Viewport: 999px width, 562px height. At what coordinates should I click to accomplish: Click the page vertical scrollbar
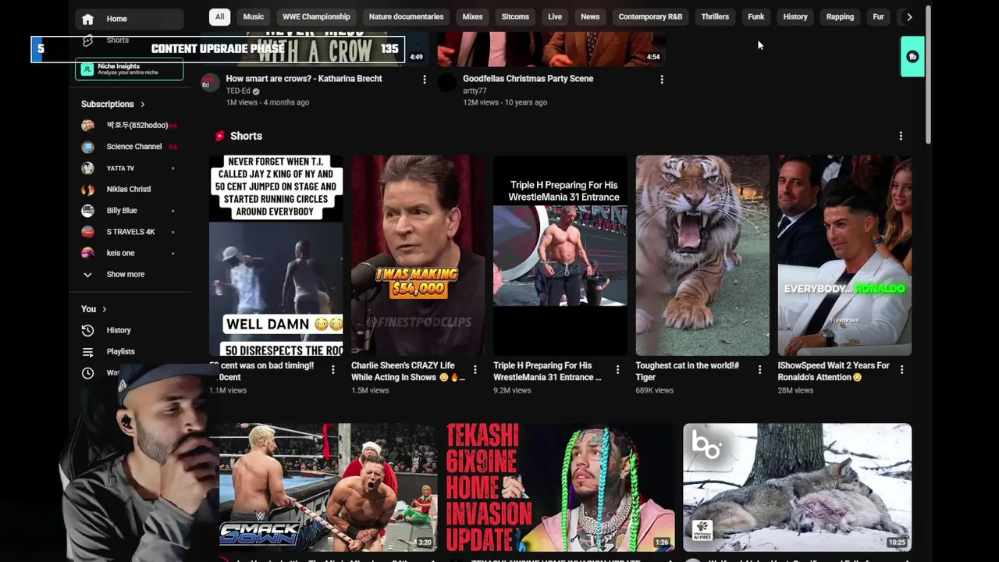tap(928, 74)
